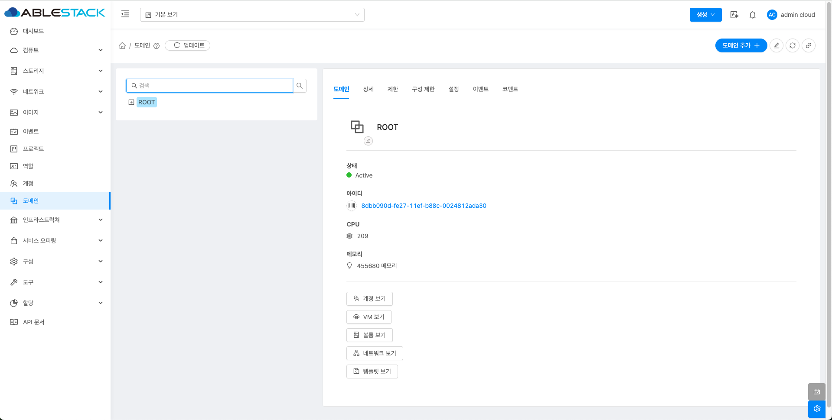Click the search magnifier button
Viewport: 832px width, 420px height.
point(300,86)
